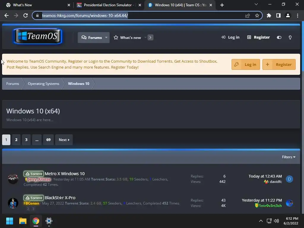The image size is (304, 228).
Task: Open last post Today at 12:43 AM
Action: [x=265, y=176]
